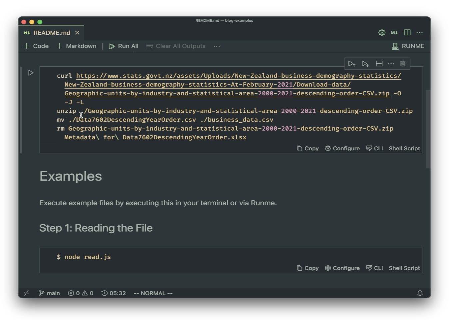The image size is (449, 320).
Task: Configure the curl cell
Action: (342, 148)
